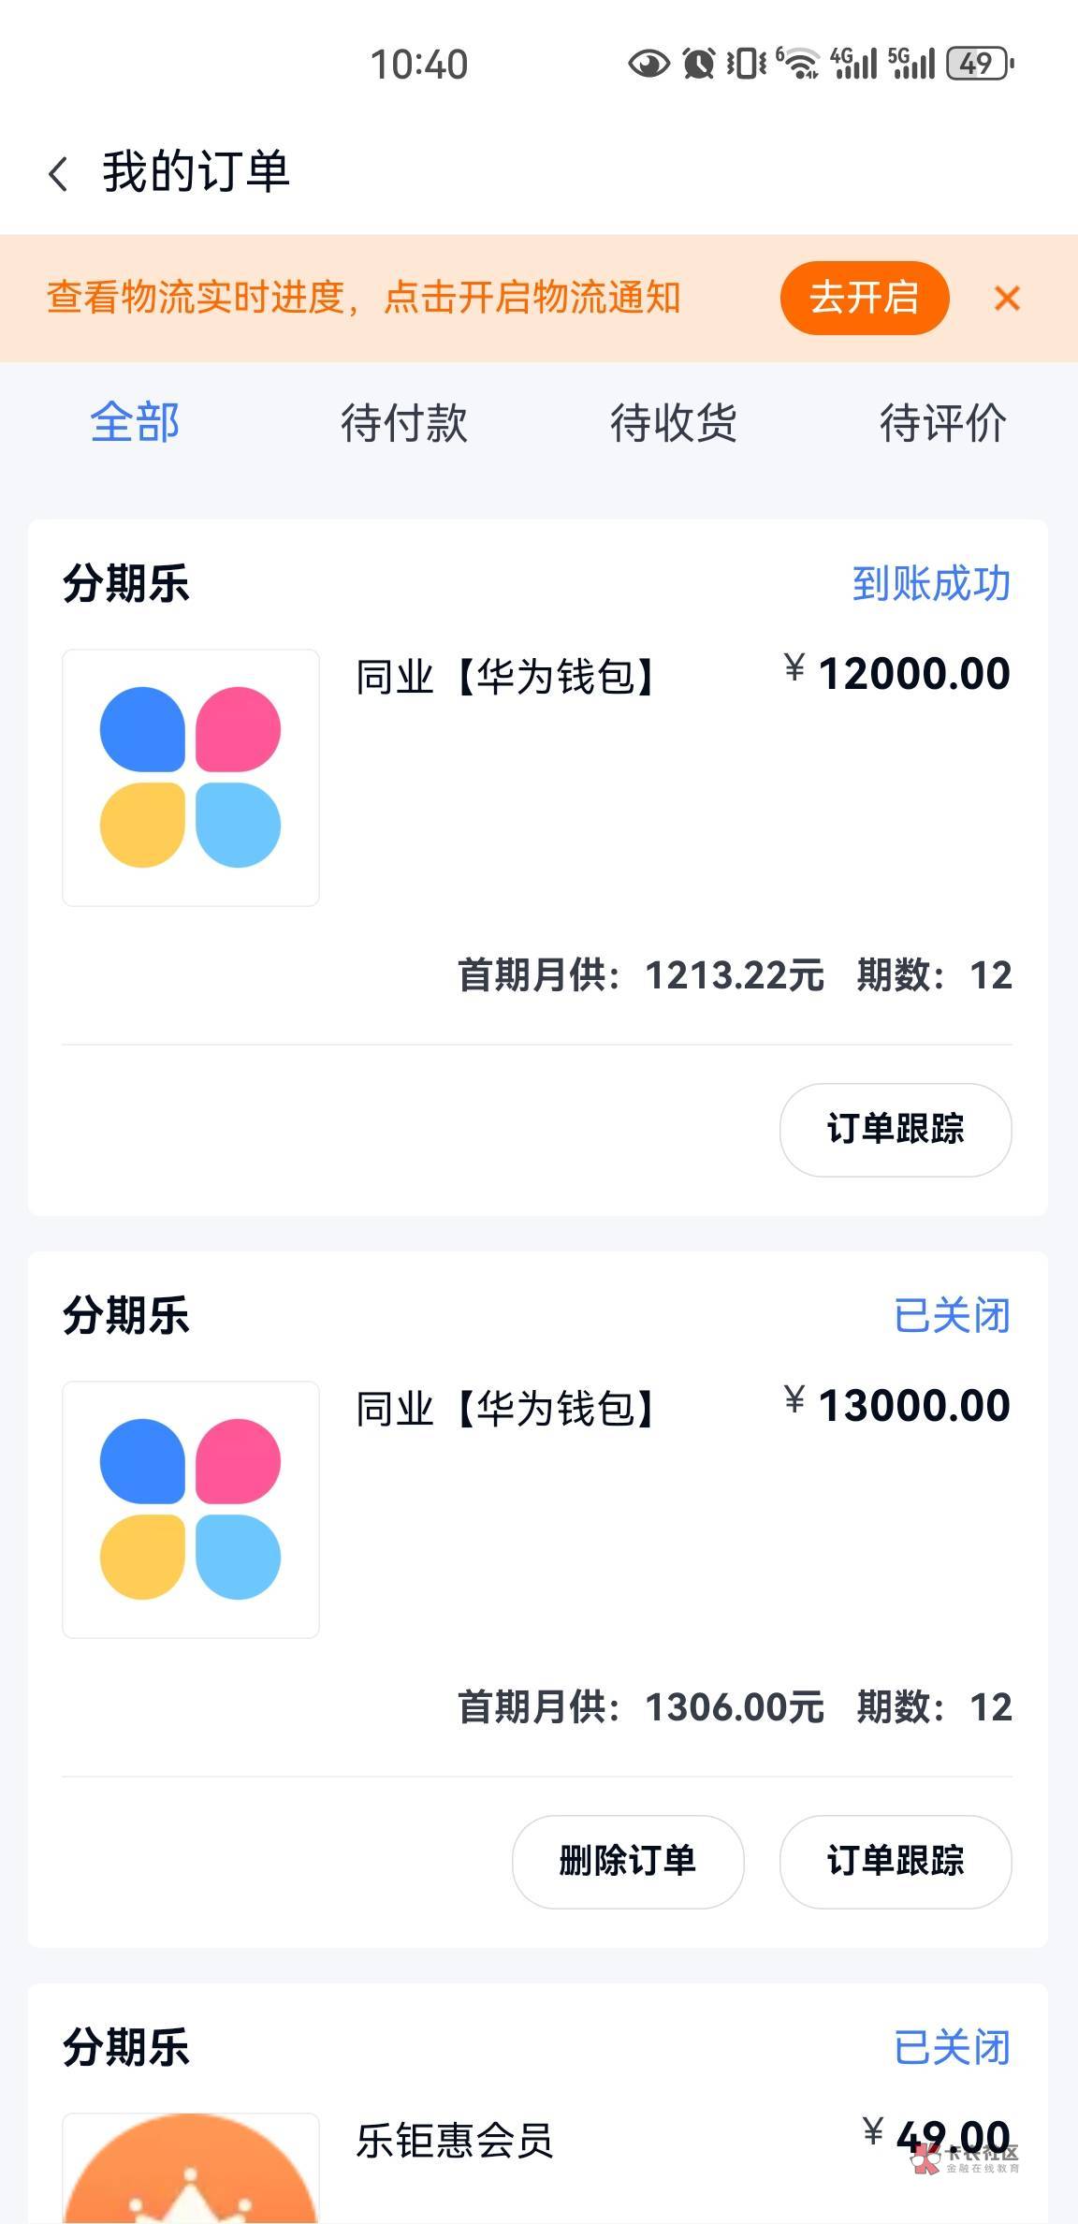Track the ¥12000.00 order via 订单跟踪
Image resolution: width=1078 pixels, height=2224 pixels.
(x=896, y=1129)
